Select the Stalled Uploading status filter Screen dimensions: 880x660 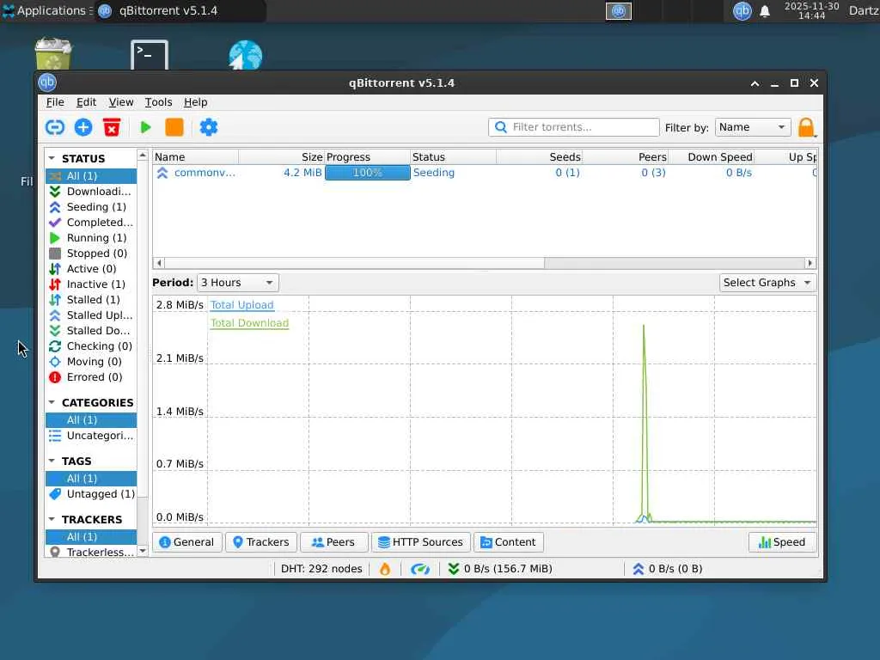click(91, 315)
